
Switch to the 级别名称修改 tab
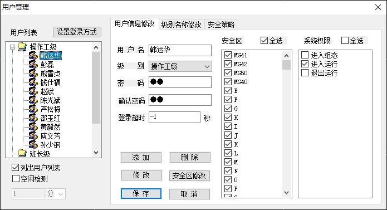181,25
